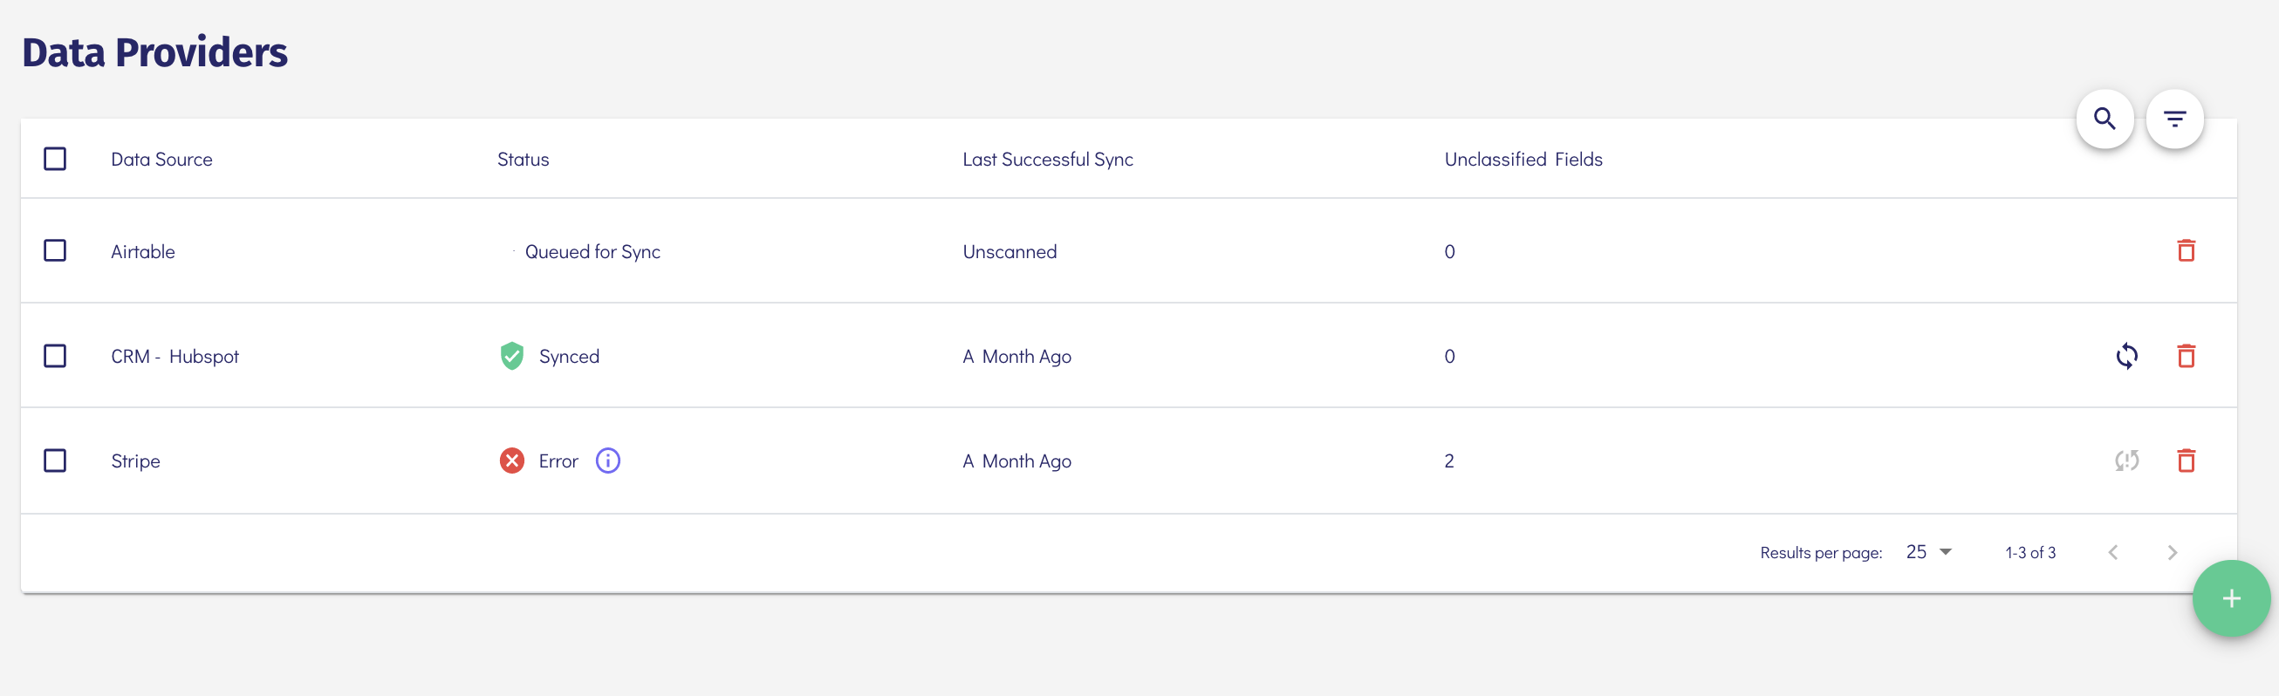The height and width of the screenshot is (696, 2279).
Task: Open the search tool
Action: (2104, 119)
